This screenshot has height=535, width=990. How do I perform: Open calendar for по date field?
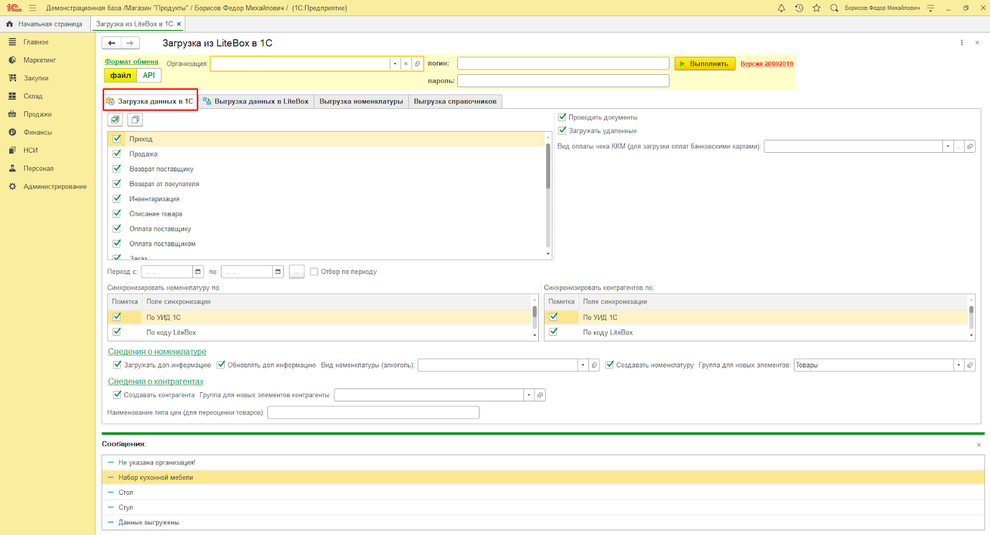coord(278,272)
